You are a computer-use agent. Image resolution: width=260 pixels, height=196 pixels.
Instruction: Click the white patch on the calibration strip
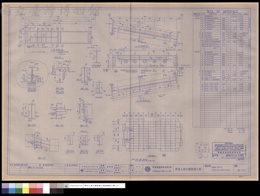coord(46,188)
